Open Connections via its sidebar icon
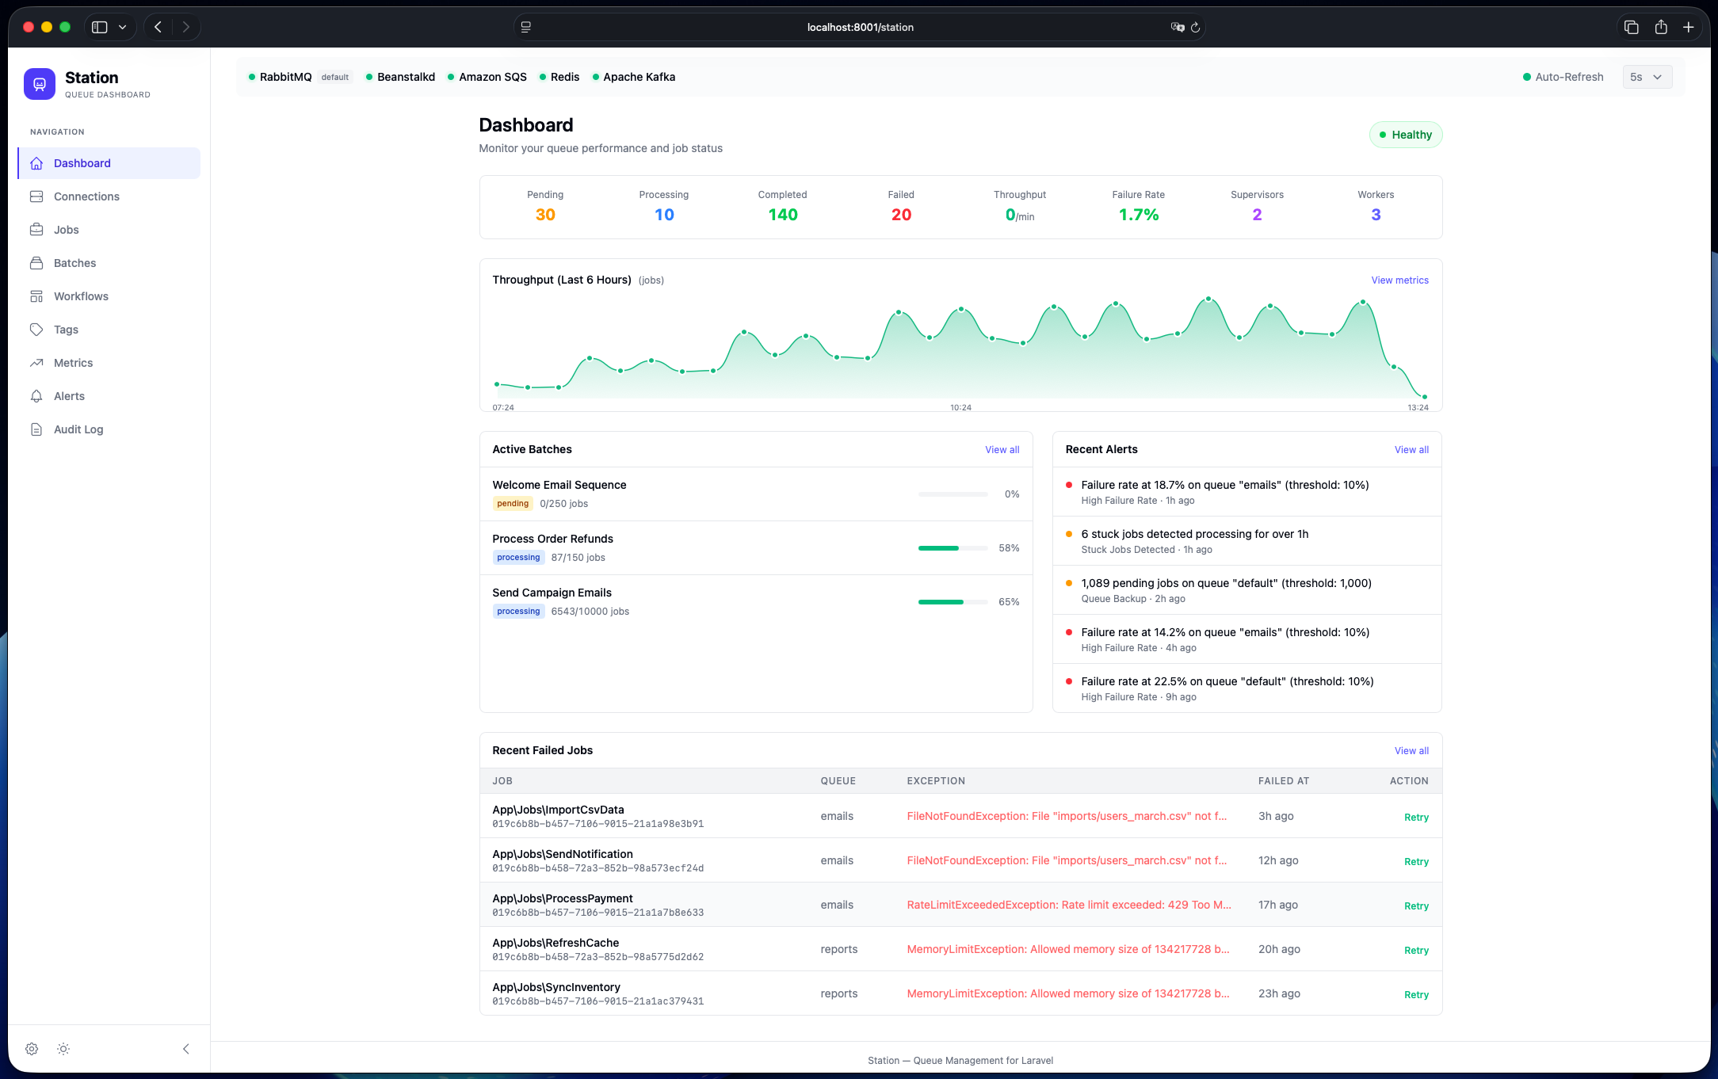Image resolution: width=1718 pixels, height=1079 pixels. pyautogui.click(x=36, y=196)
